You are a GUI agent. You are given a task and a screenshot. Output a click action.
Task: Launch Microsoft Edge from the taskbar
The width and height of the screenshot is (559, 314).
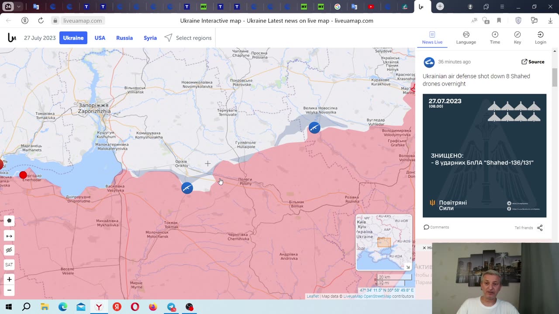point(63,307)
